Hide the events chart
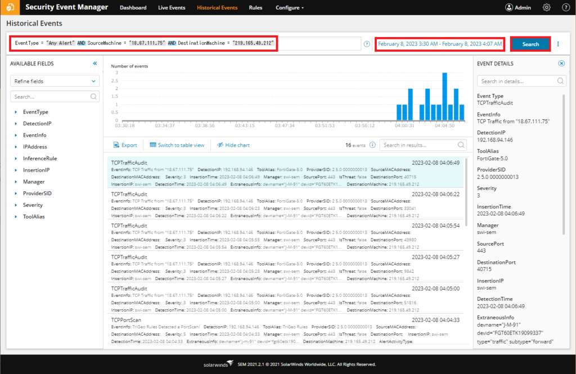This screenshot has height=374, width=576. click(233, 145)
